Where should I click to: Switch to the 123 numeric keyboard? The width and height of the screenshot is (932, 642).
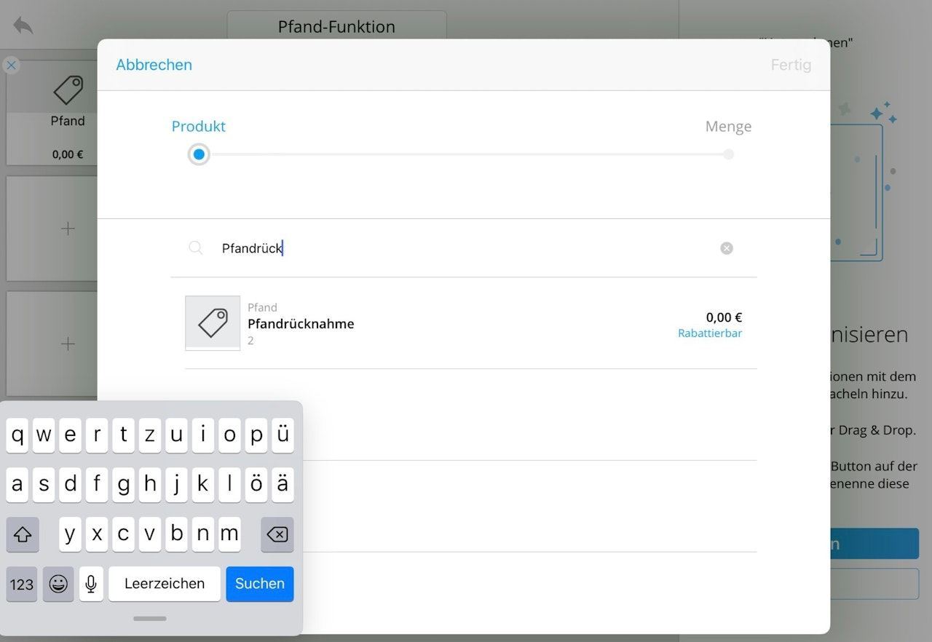coord(22,584)
